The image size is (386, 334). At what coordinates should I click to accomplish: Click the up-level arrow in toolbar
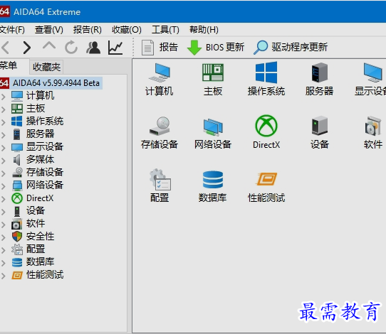49,46
